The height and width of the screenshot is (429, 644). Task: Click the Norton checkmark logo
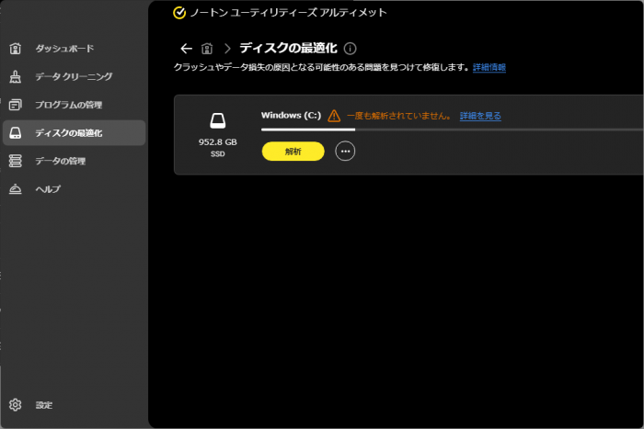click(179, 13)
